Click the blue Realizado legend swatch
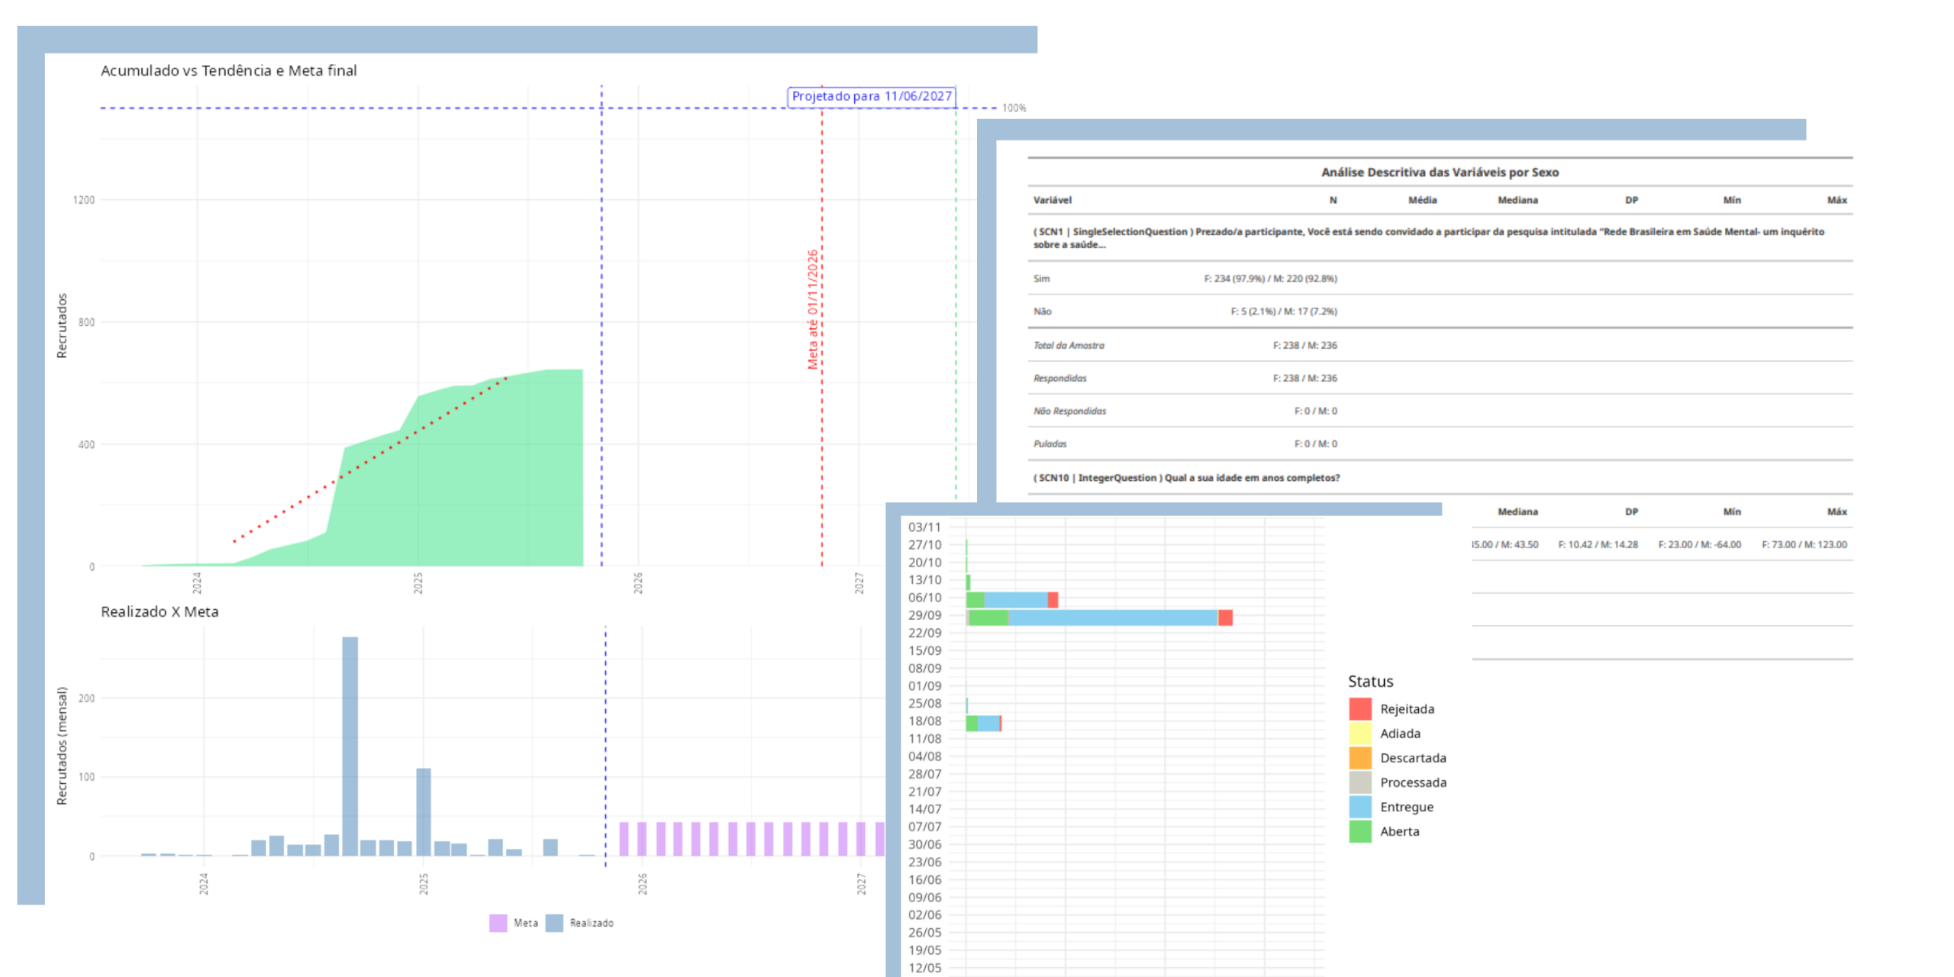This screenshot has height=977, width=1954. (x=554, y=923)
